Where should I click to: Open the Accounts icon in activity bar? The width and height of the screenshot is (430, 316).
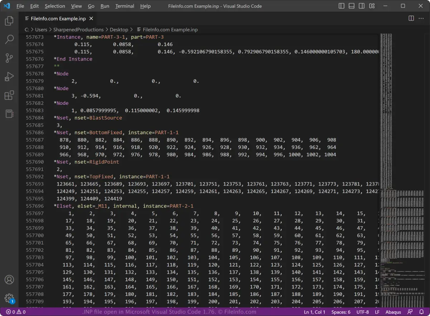pyautogui.click(x=9, y=280)
